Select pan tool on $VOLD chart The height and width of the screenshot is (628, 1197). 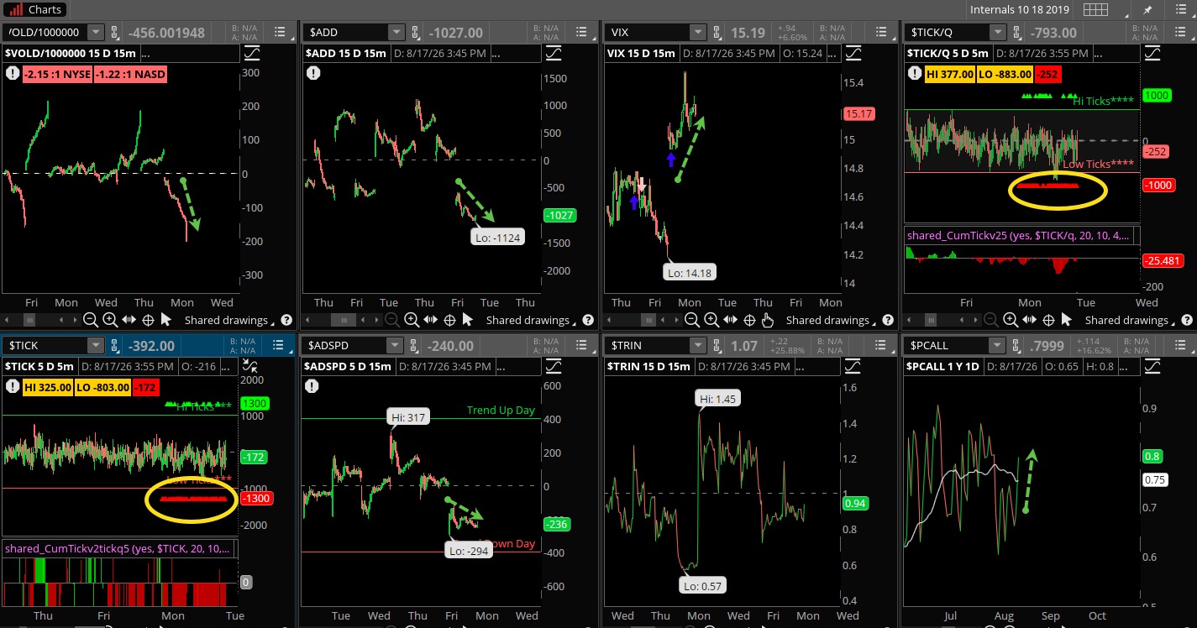pyautogui.click(x=129, y=320)
